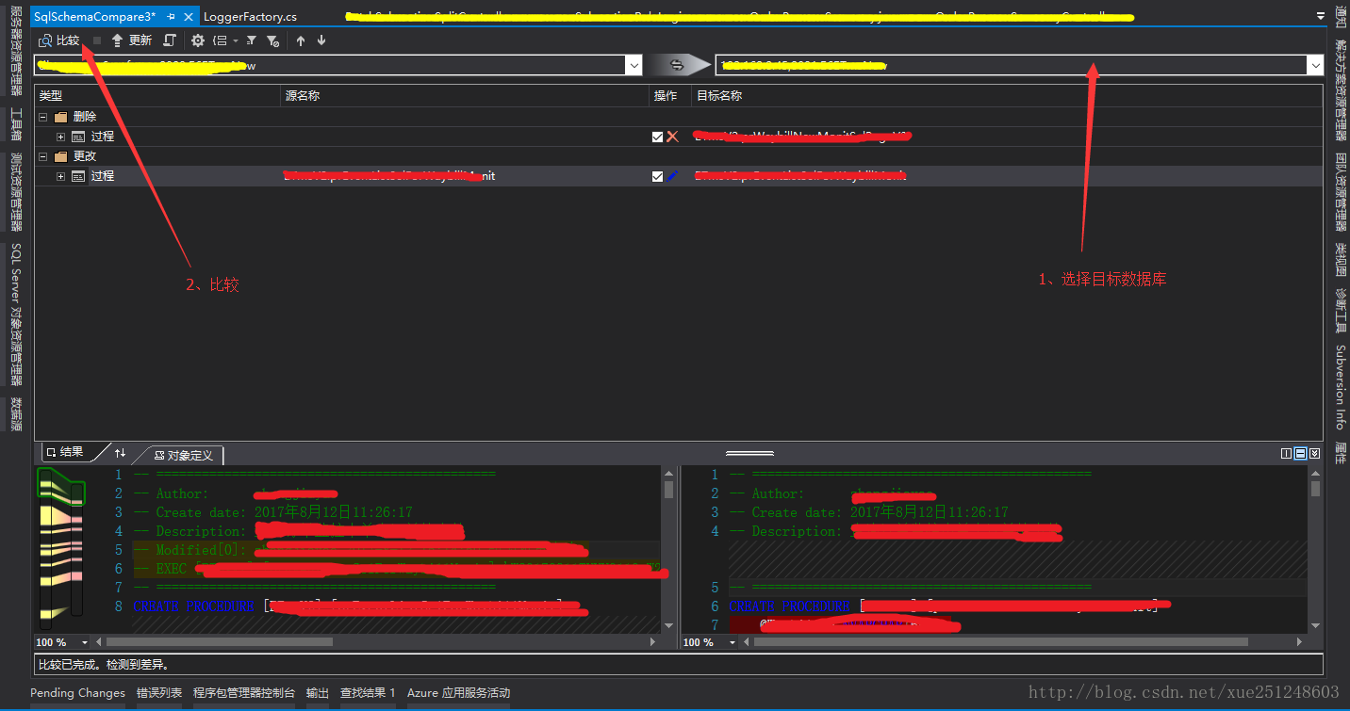This screenshot has width=1350, height=711.
Task: Click the generate script icon after 更新
Action: (169, 40)
